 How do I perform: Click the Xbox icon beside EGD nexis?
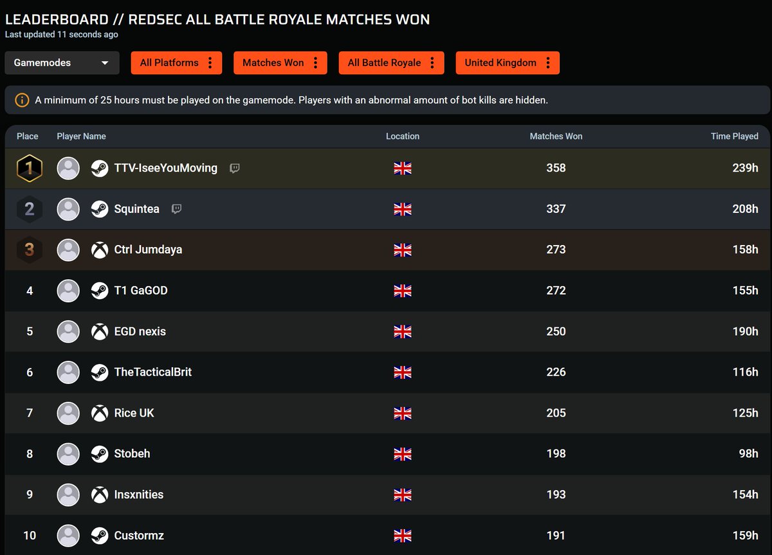[x=100, y=331]
